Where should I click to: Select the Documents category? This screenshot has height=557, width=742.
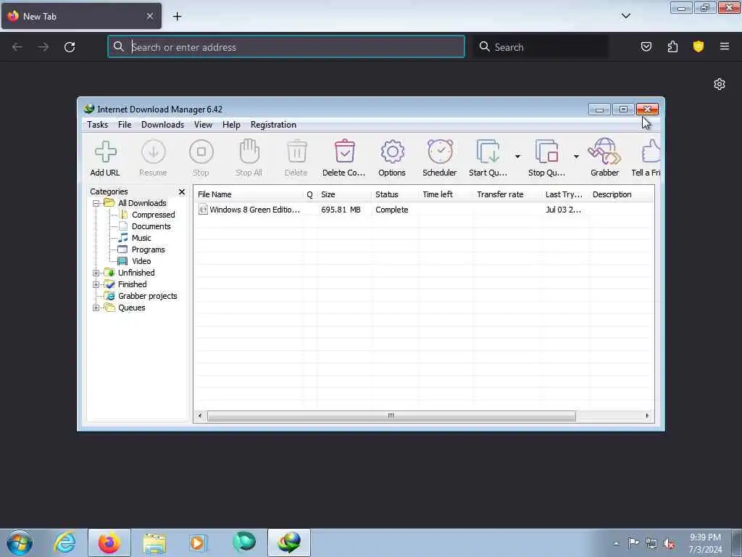pyautogui.click(x=151, y=226)
